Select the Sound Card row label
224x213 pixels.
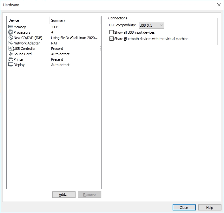23,54
